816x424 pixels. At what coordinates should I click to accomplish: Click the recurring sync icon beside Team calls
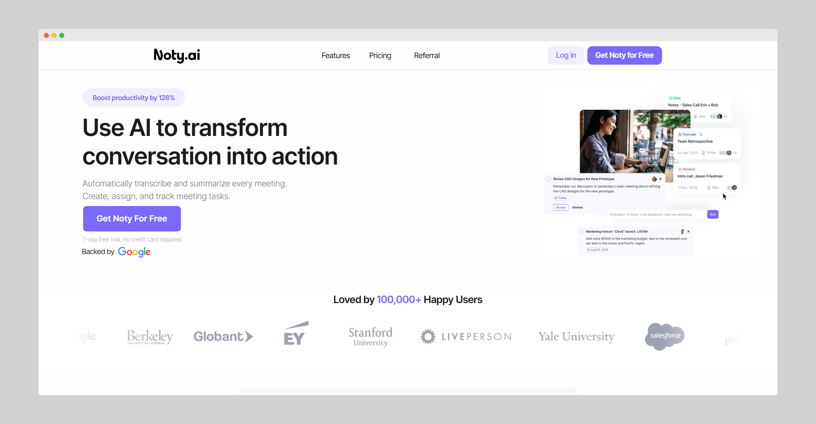point(701,134)
